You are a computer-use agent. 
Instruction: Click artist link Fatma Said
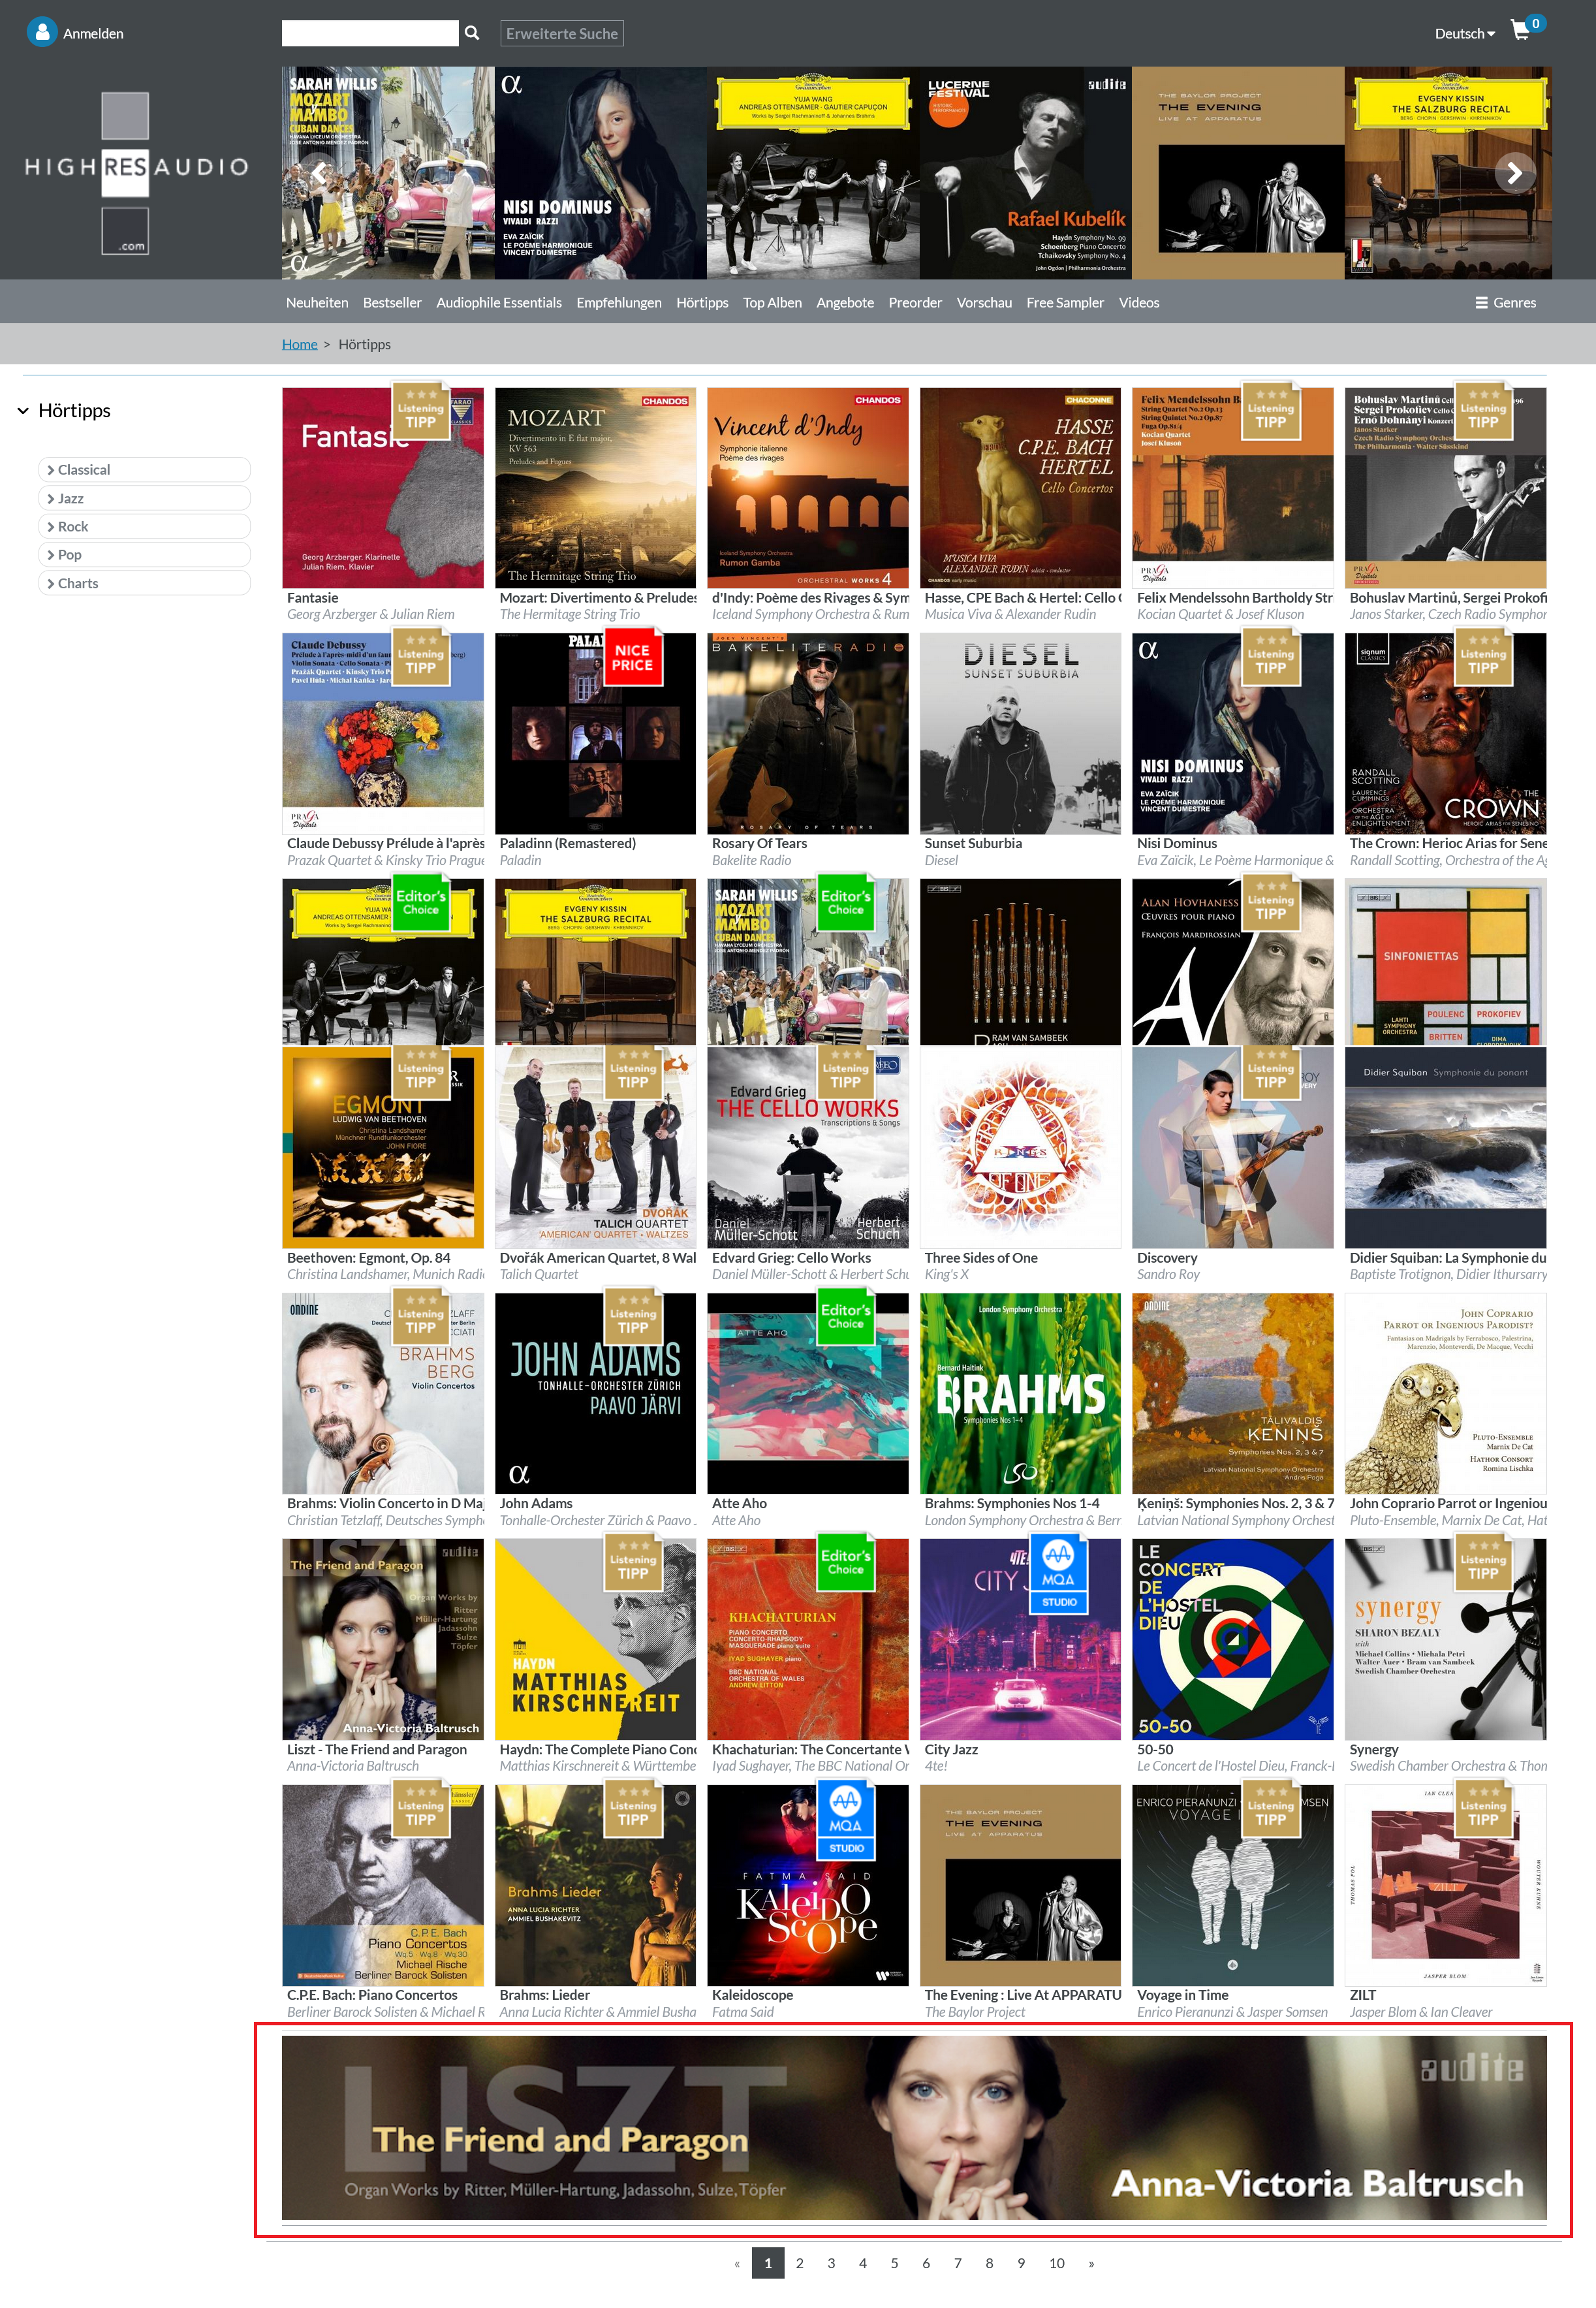[742, 2013]
